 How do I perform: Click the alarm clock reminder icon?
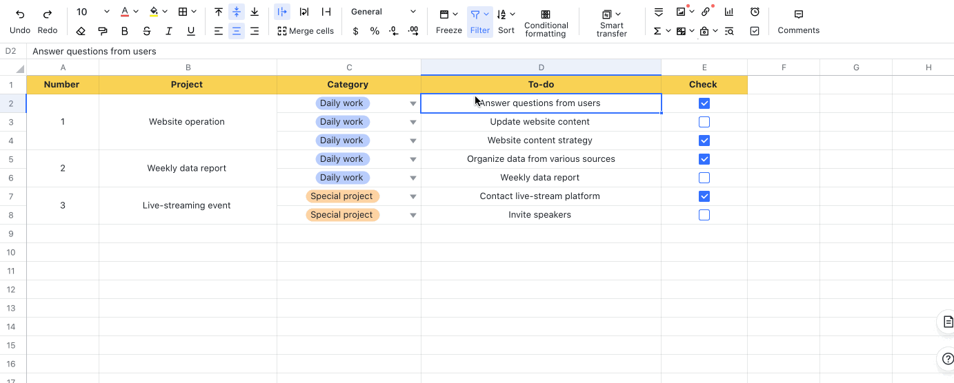click(755, 12)
